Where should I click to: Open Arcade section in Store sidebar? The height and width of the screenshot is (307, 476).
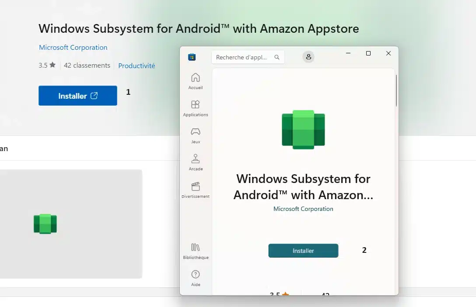196,162
